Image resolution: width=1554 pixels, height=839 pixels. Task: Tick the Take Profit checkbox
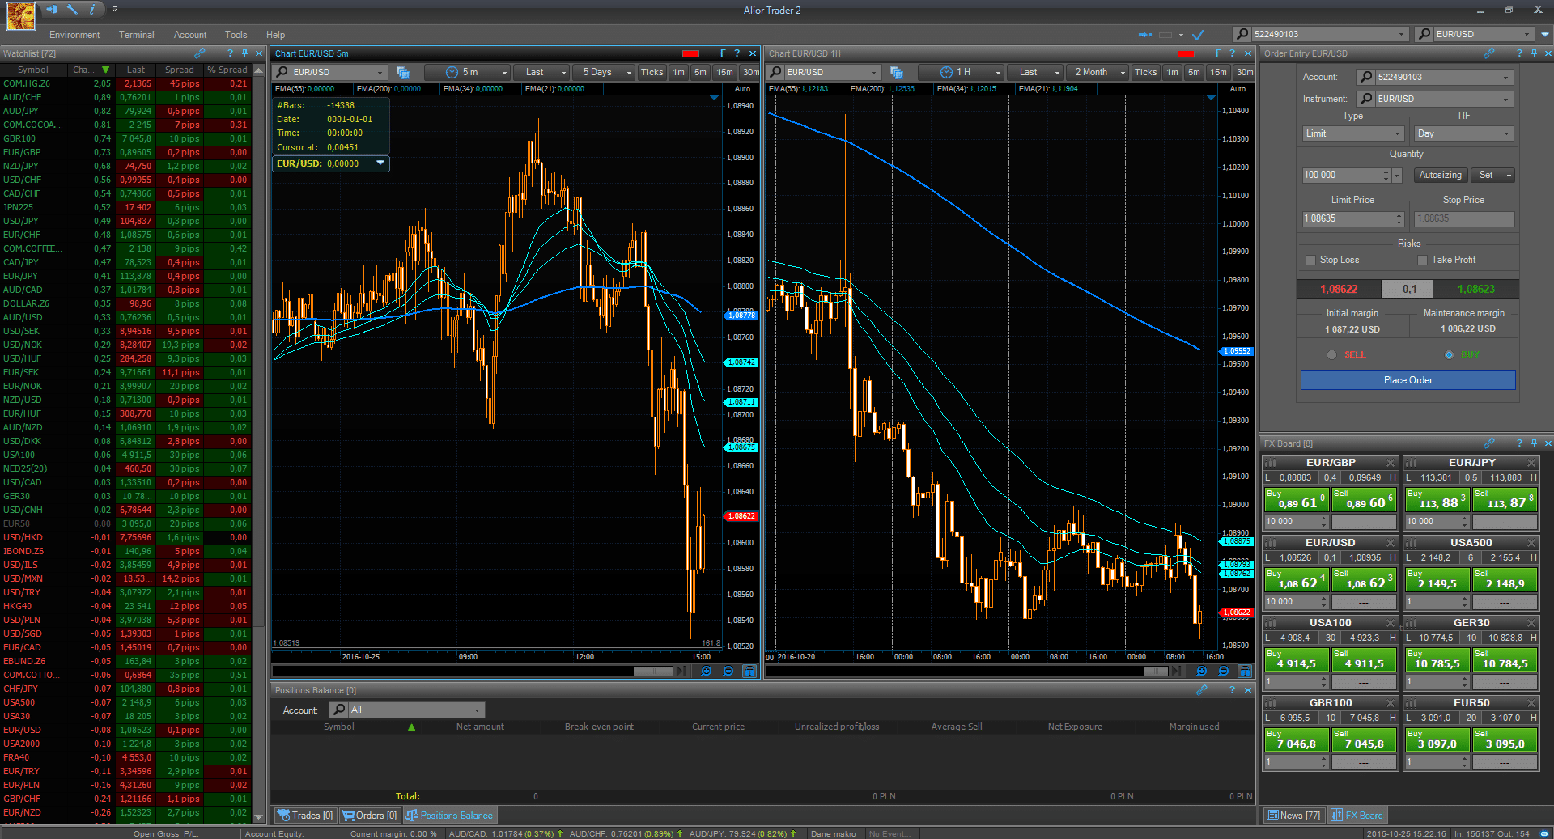tap(1422, 260)
